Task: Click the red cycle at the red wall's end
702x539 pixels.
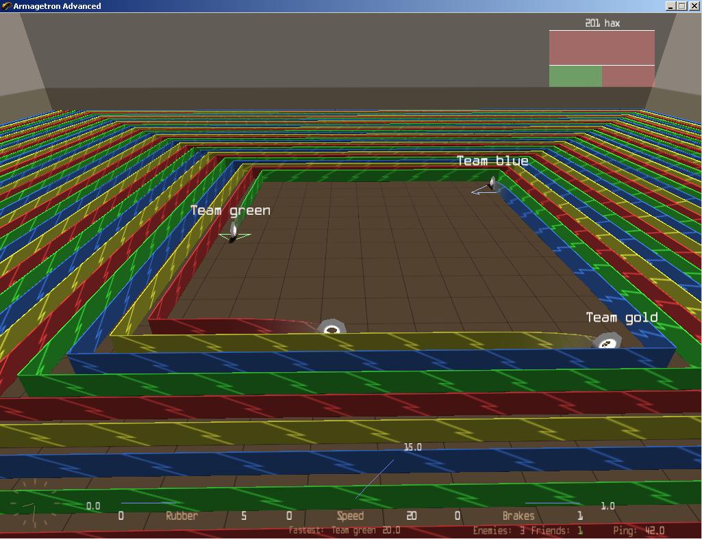Action: [x=332, y=329]
